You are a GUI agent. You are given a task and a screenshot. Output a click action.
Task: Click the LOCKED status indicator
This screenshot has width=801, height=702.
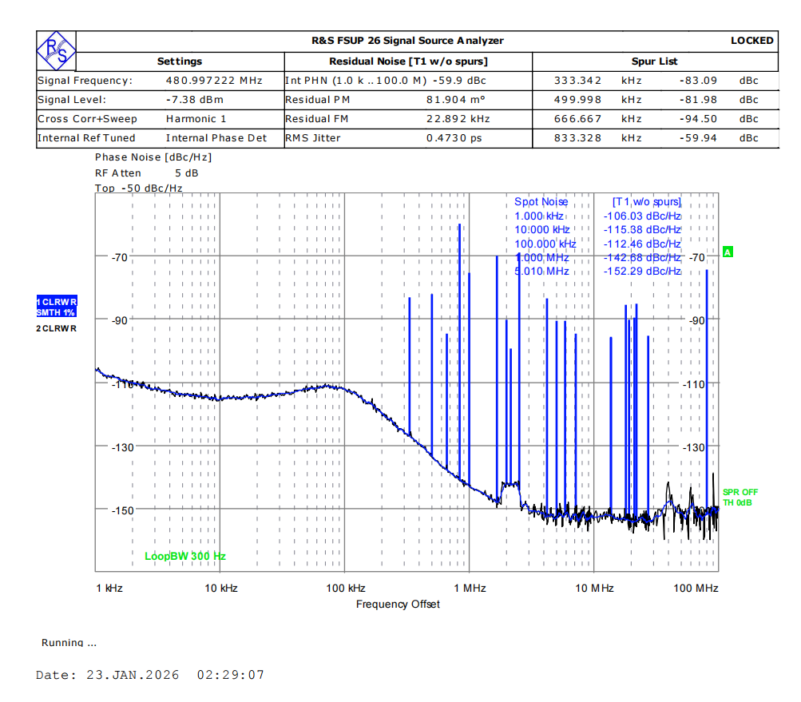point(752,41)
